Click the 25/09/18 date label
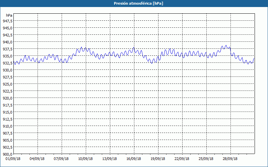Viewport: 268px width, 167px height. (x=206, y=159)
